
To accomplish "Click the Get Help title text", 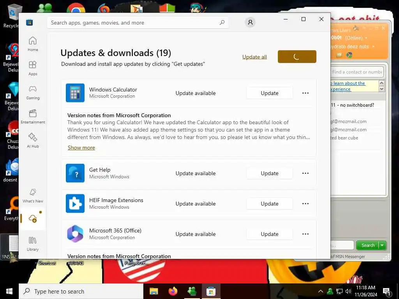I will (100, 170).
